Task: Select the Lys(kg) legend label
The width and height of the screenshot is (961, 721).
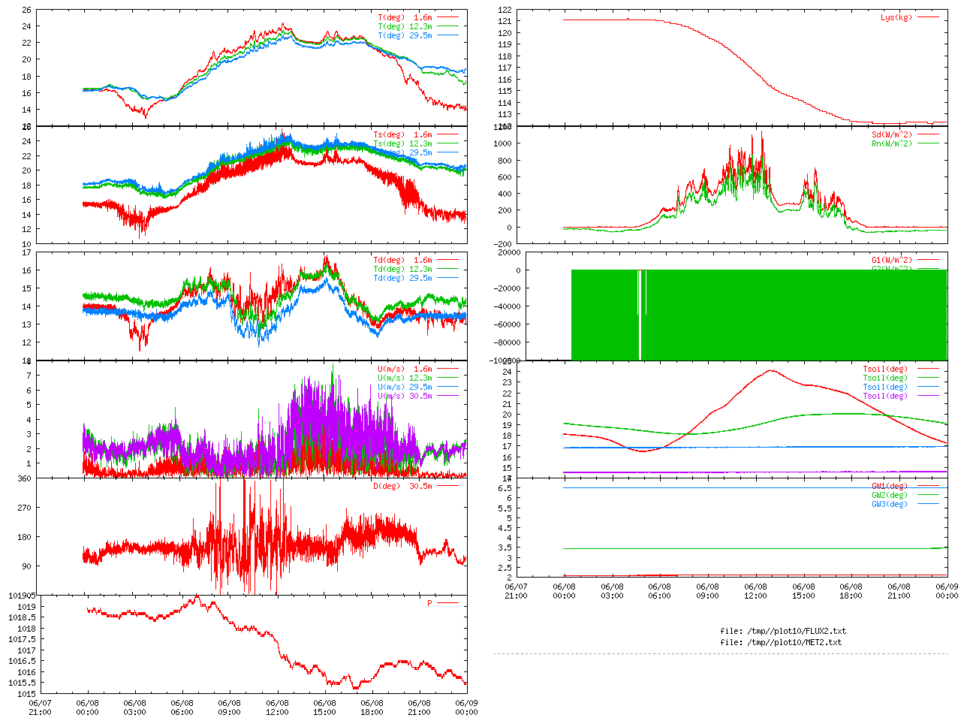Action: (896, 17)
